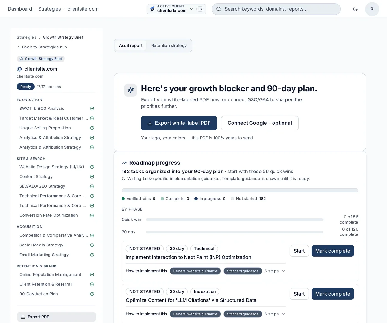Click the search magnifier icon
The image size is (387, 323).
219,9
